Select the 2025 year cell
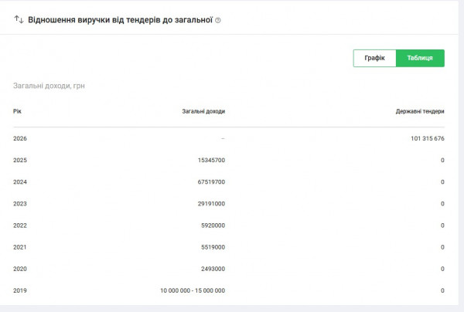 pos(20,160)
